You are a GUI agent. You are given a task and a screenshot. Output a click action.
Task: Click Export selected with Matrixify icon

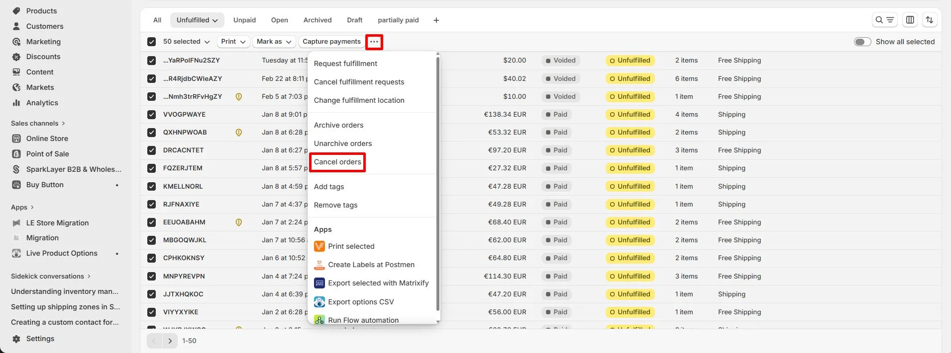[319, 283]
